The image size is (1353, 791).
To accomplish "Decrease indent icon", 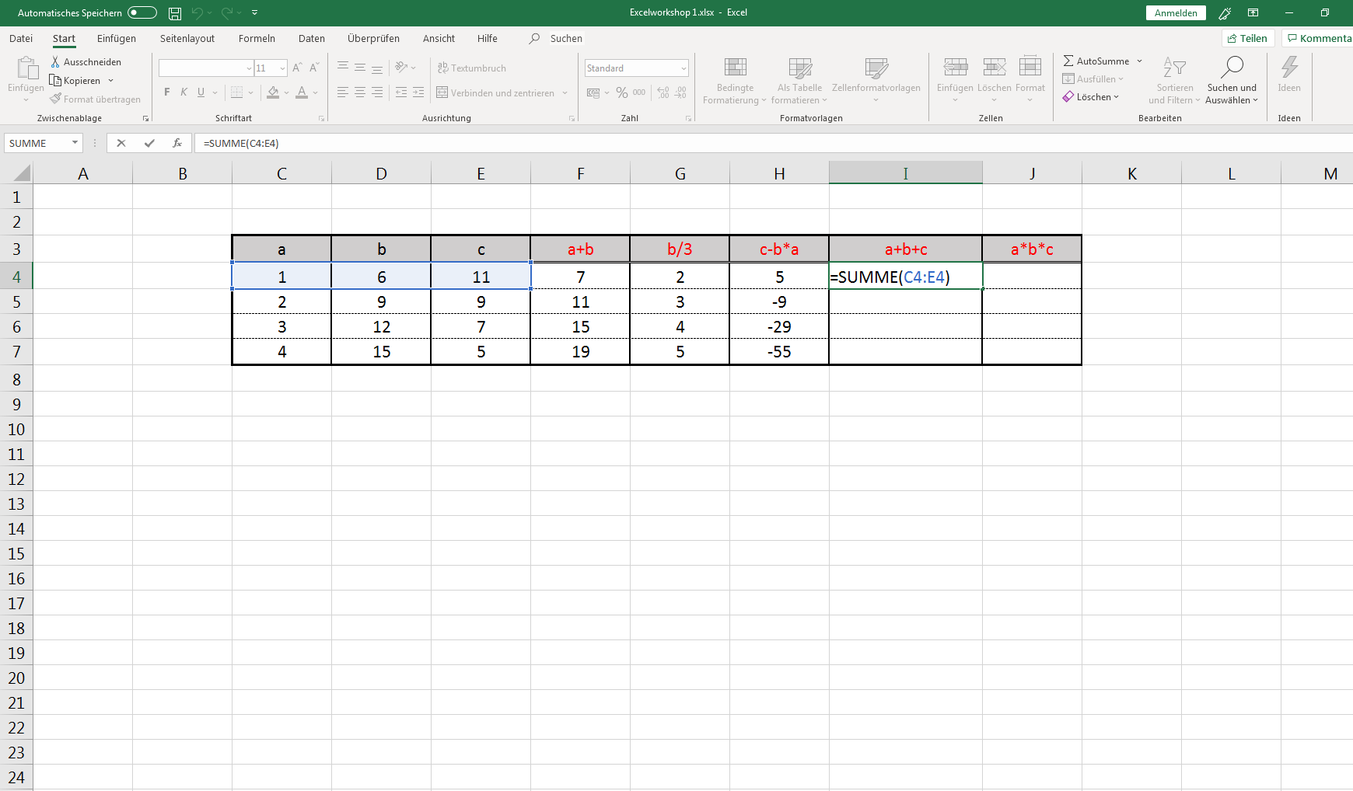I will click(401, 92).
